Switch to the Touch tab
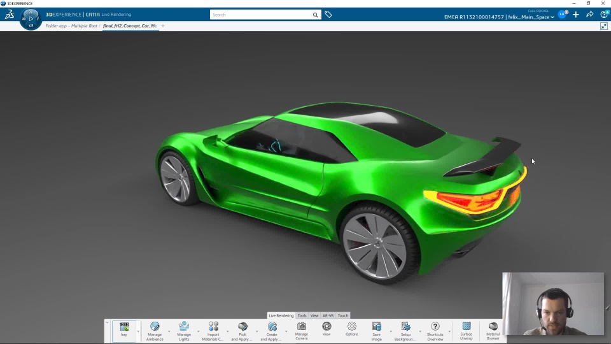Image resolution: width=611 pixels, height=344 pixels. click(x=343, y=315)
